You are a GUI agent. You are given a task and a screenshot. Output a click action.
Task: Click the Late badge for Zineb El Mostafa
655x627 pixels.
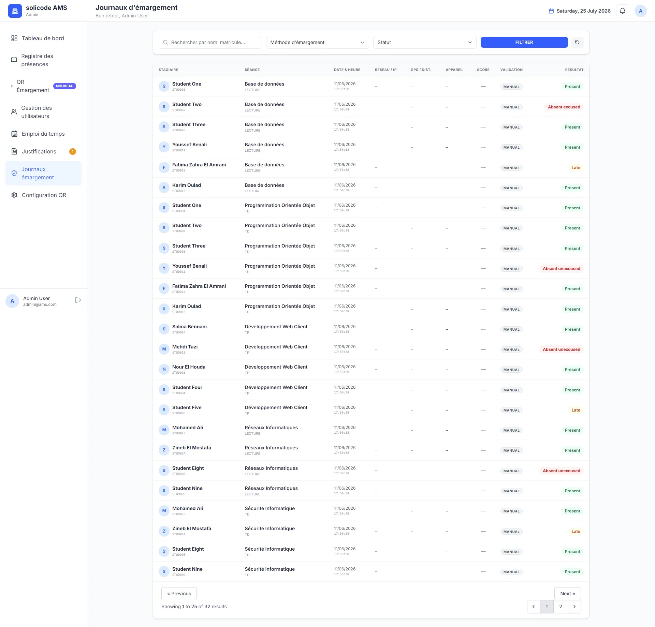[x=576, y=532]
